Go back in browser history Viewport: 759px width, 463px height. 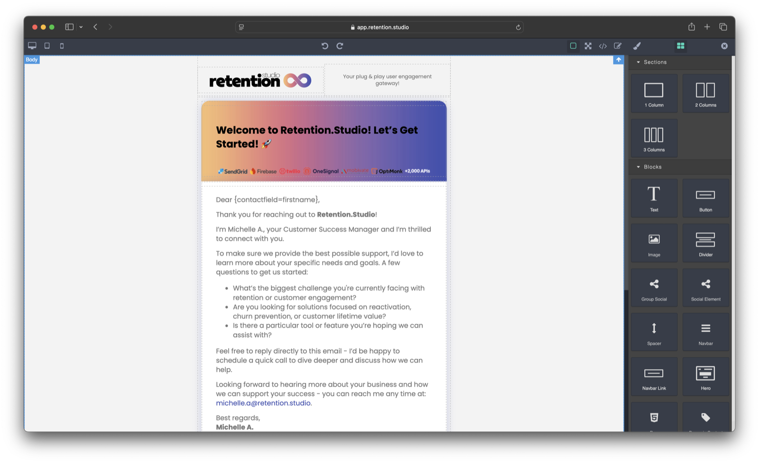95,27
